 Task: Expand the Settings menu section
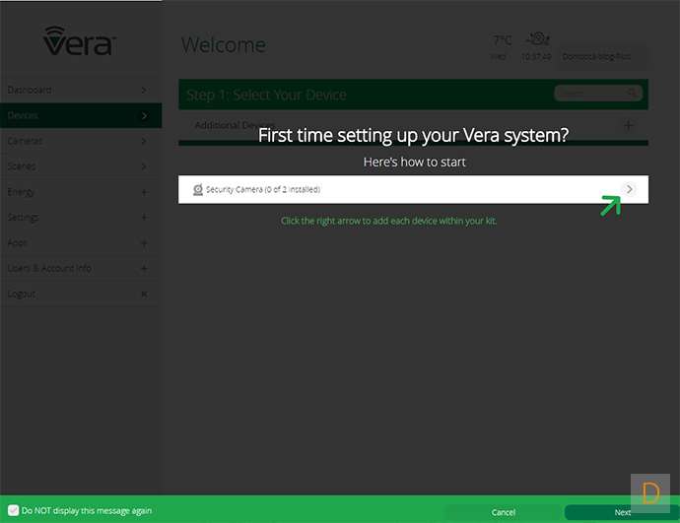click(144, 218)
